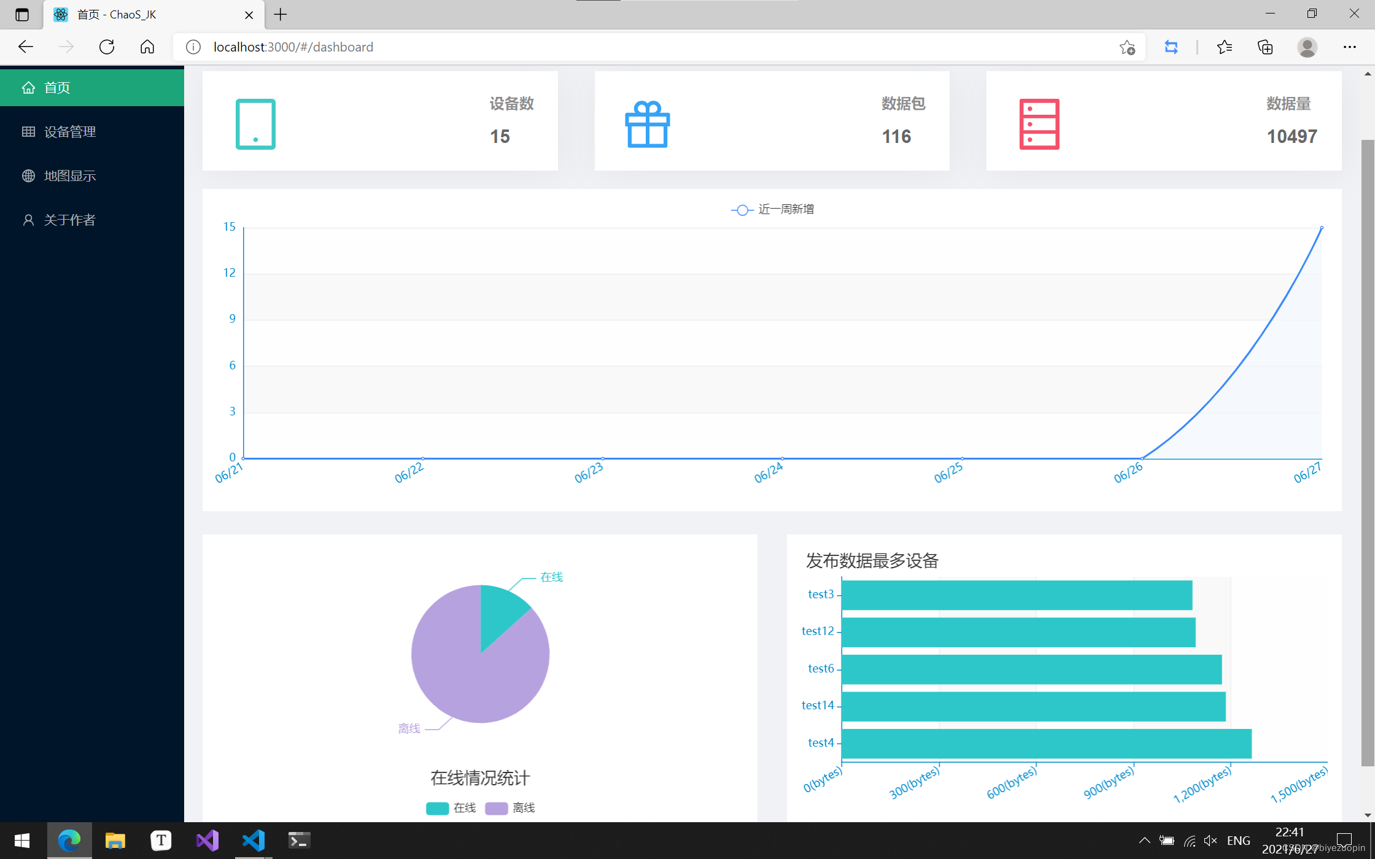Toggle the 离线 legend under the pie chart
1375x859 pixels.
pos(511,807)
